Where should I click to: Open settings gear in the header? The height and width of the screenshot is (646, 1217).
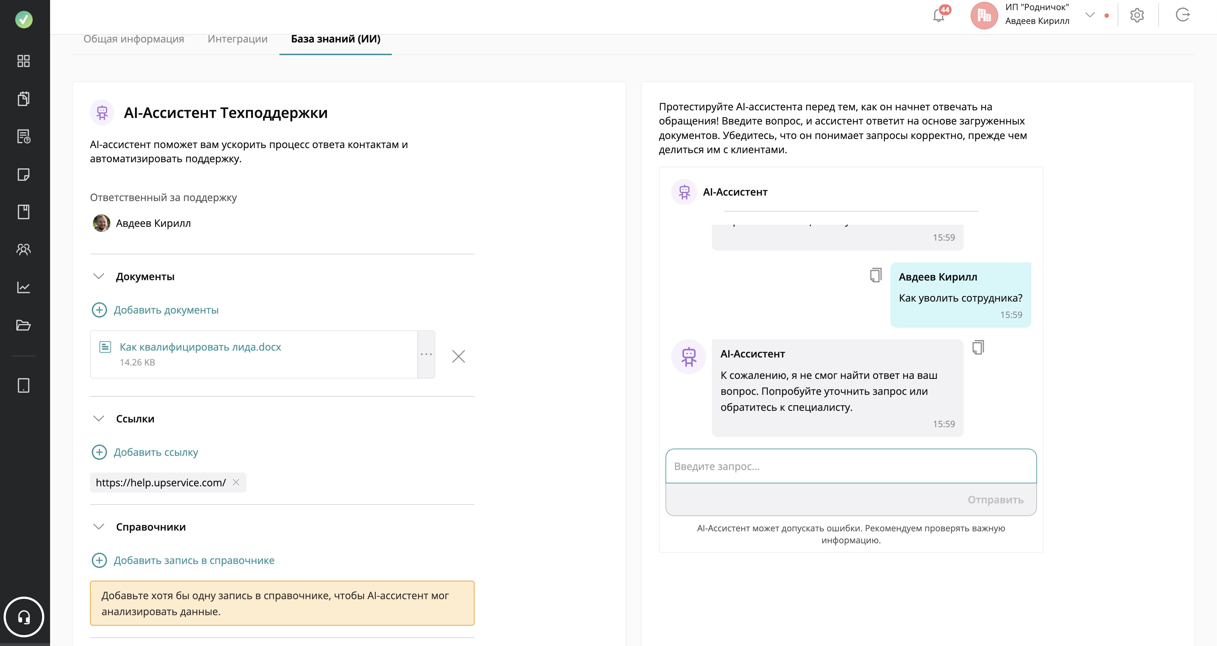tap(1137, 16)
